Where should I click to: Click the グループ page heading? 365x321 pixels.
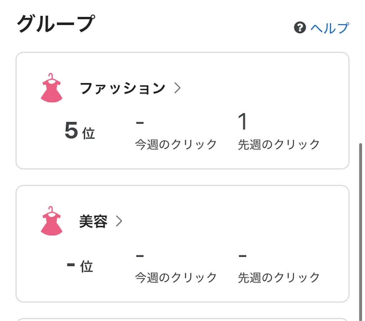(56, 23)
